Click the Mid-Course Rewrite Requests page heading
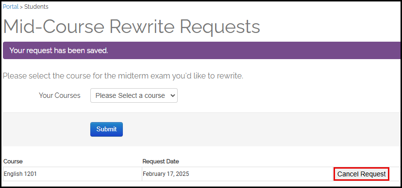Image resolution: width=402 pixels, height=188 pixels. pyautogui.click(x=132, y=27)
